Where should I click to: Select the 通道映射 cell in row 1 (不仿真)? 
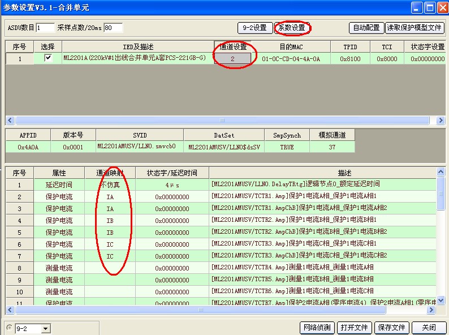pos(110,184)
